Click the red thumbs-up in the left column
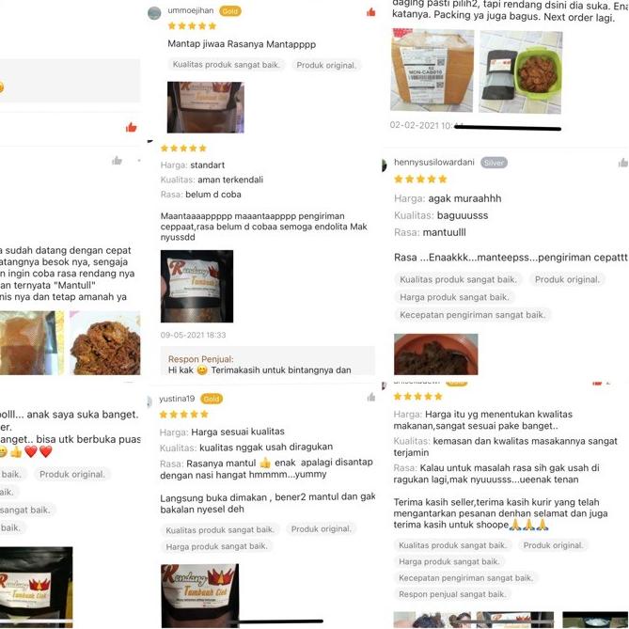The width and height of the screenshot is (629, 629). pos(132,128)
